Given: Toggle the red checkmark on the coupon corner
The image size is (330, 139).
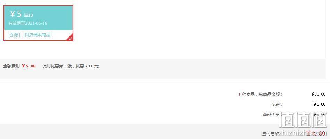Looking at the screenshot, I should coord(71,38).
